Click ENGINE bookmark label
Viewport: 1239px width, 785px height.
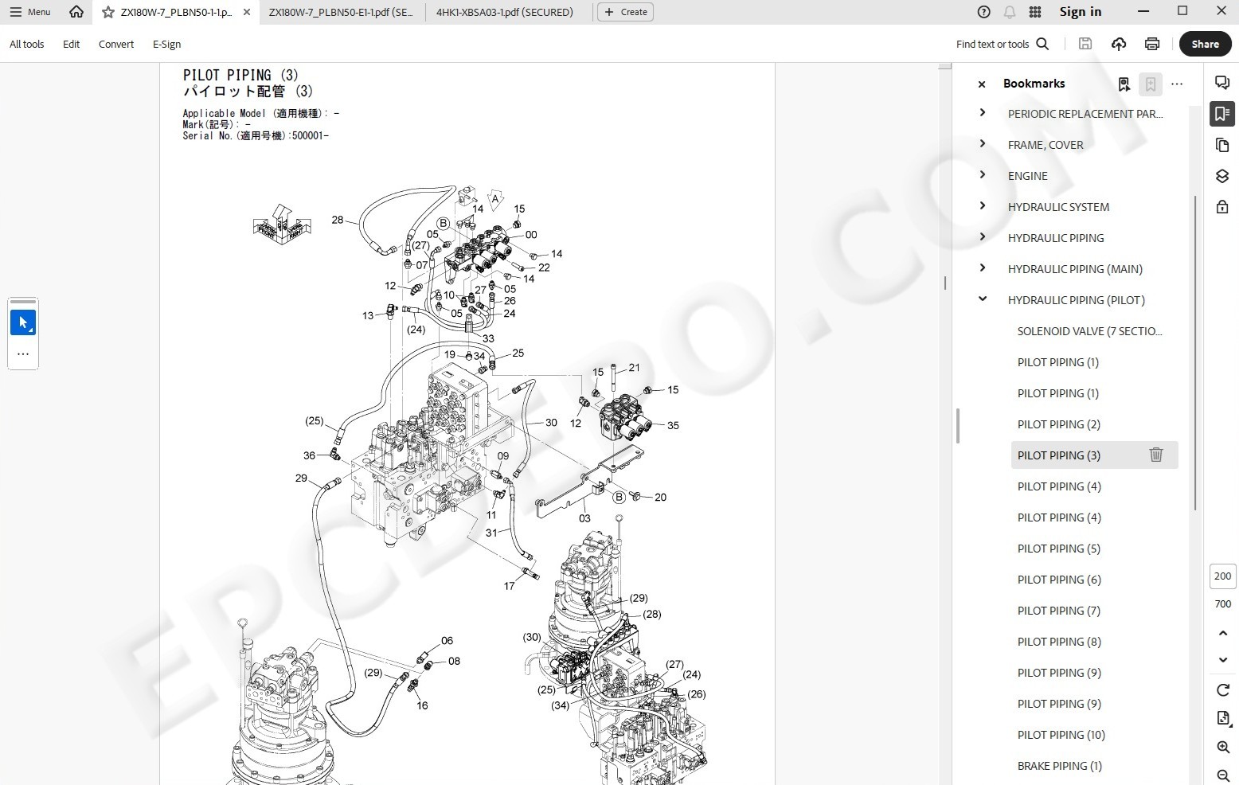click(x=1027, y=176)
